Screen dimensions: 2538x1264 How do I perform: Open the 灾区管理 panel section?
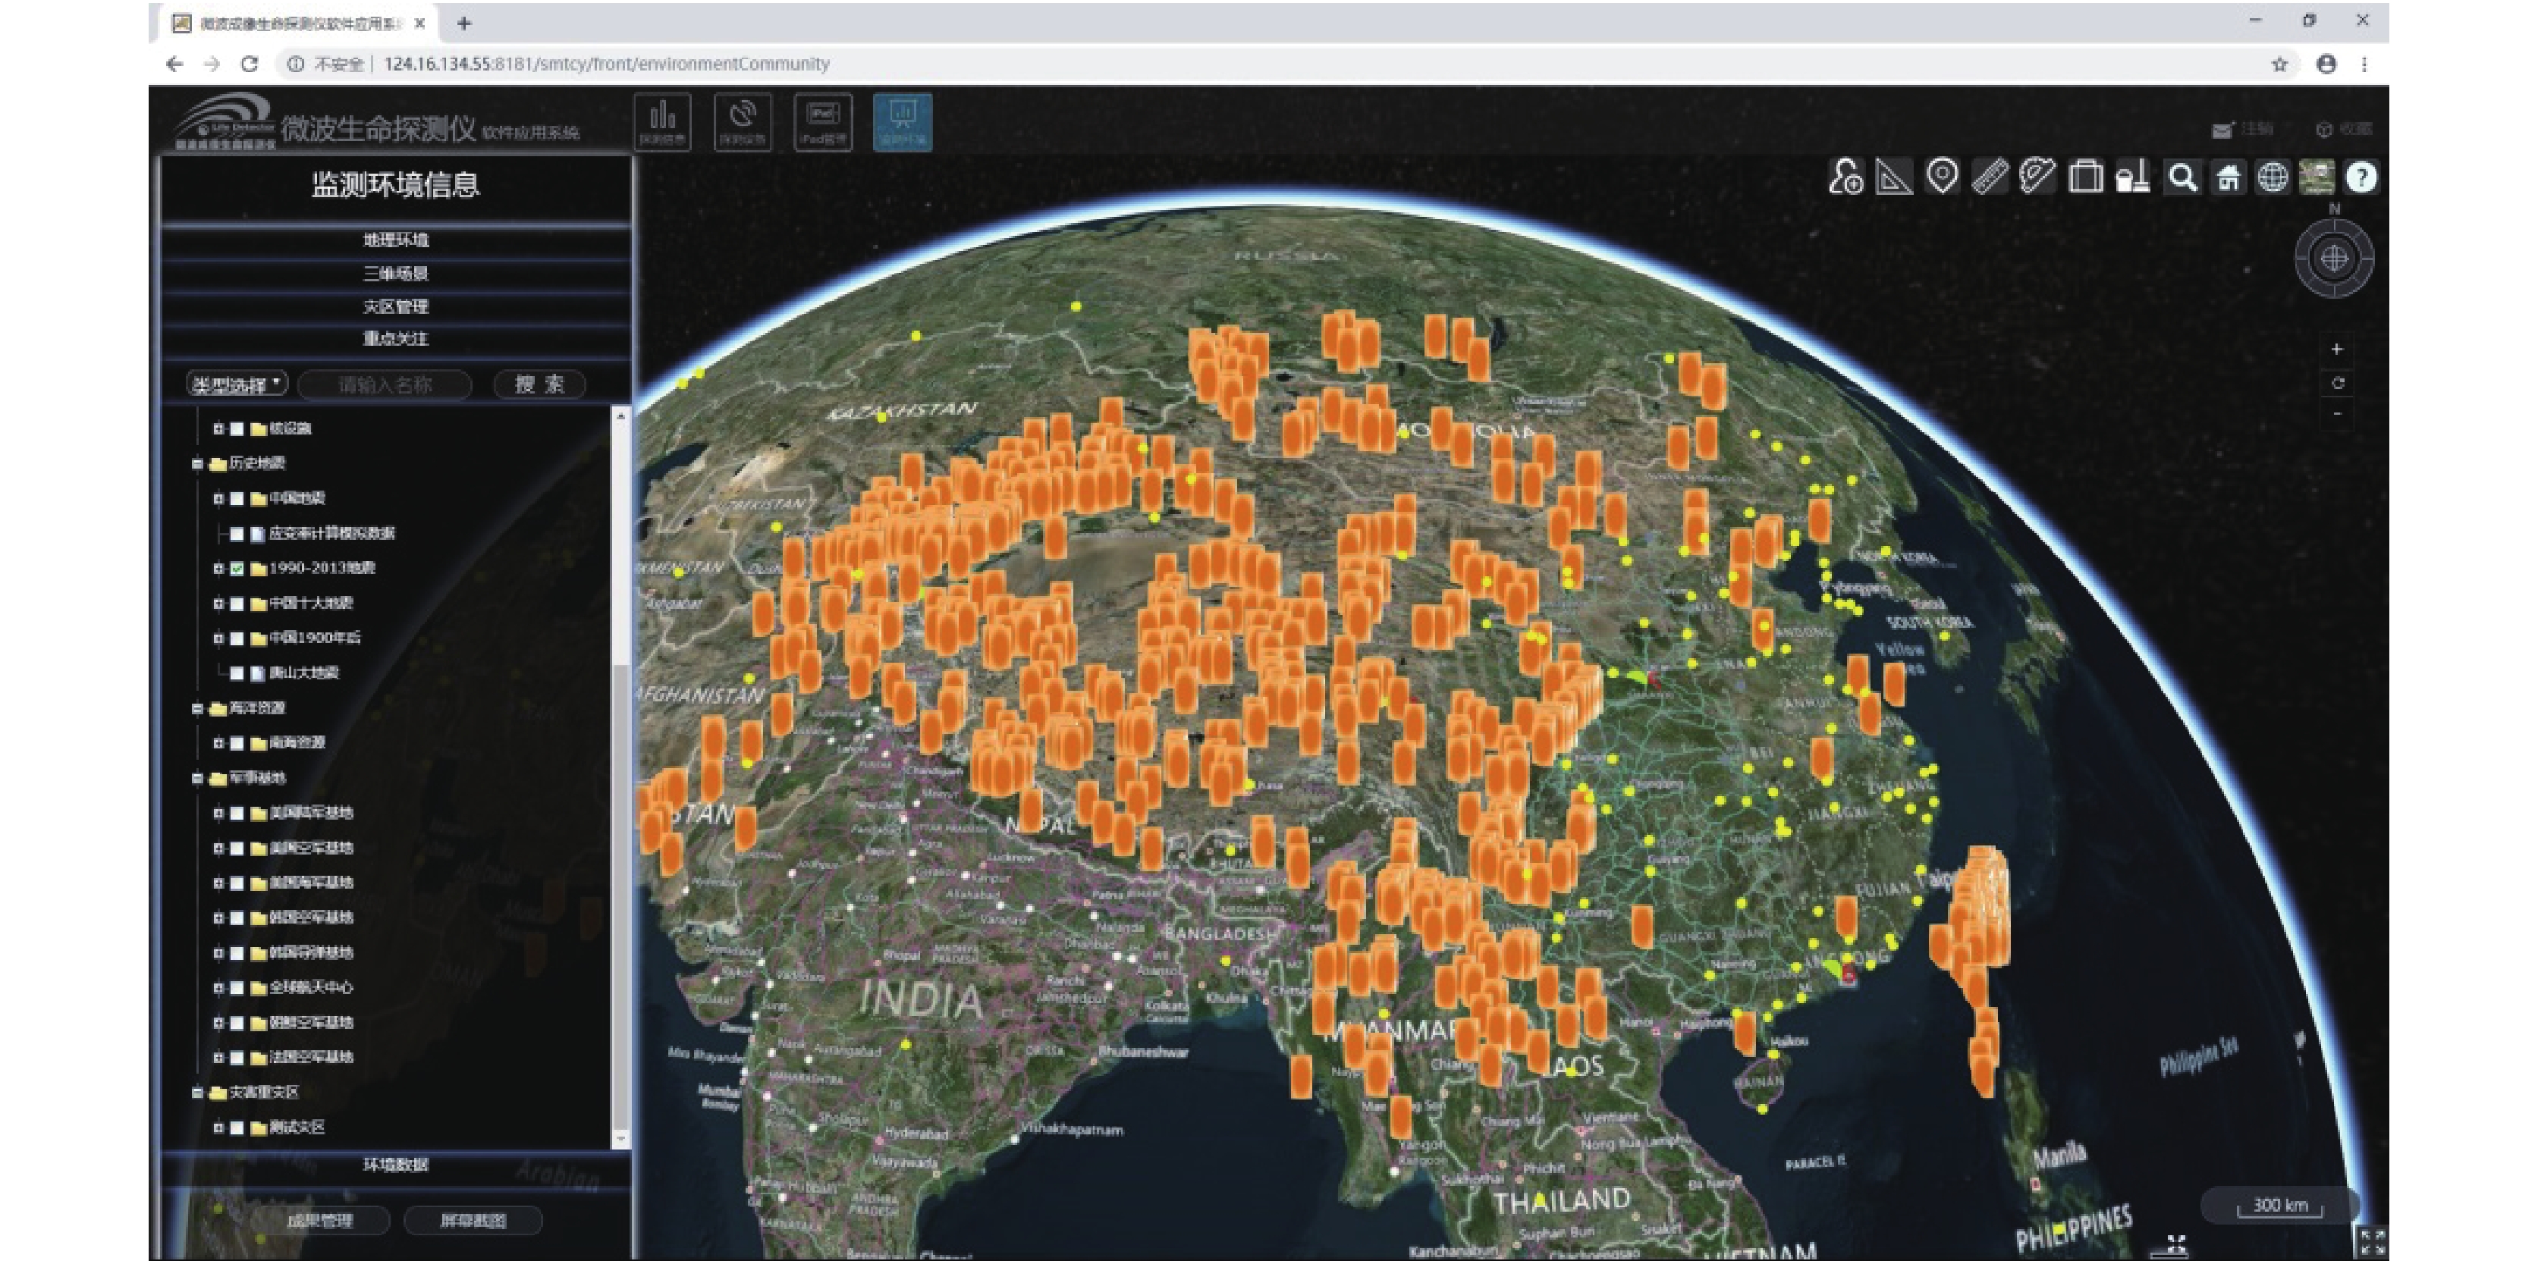click(x=395, y=306)
